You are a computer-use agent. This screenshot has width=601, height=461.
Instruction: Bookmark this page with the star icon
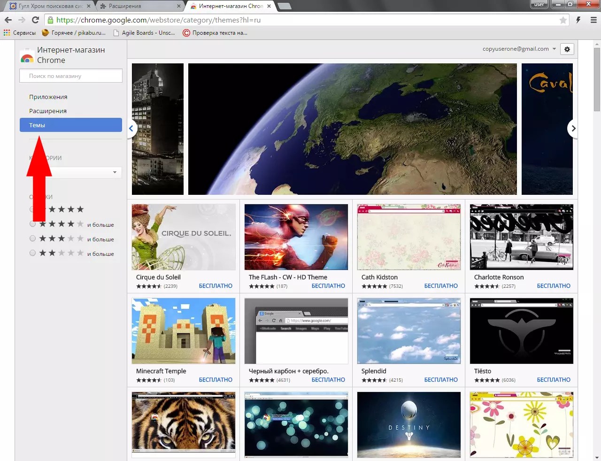pyautogui.click(x=563, y=20)
